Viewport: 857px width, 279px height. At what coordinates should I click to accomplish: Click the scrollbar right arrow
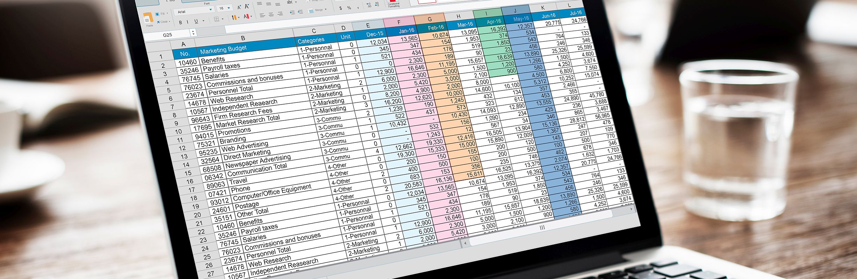632,209
